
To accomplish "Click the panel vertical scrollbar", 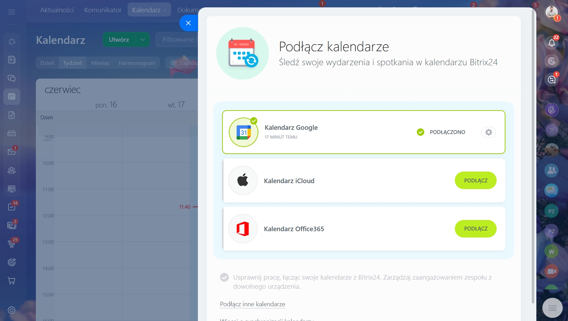I will (533, 156).
